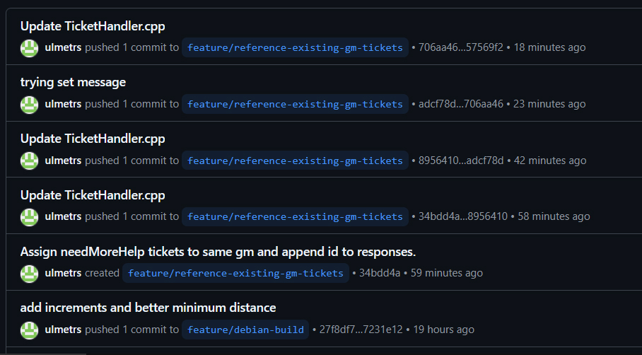Click '23 minutes ago' timestamp
Image resolution: width=642 pixels, height=355 pixels.
[549, 104]
